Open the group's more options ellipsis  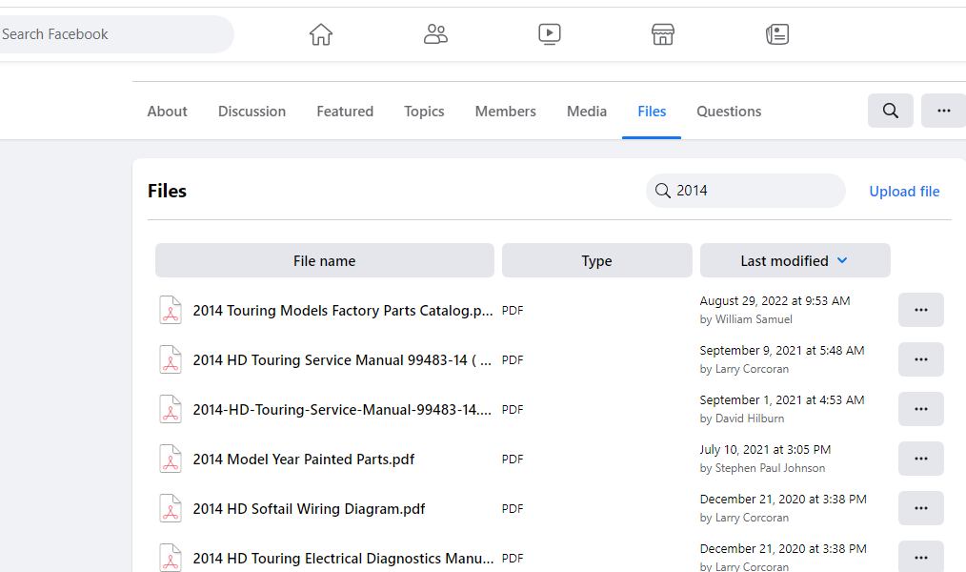point(943,111)
